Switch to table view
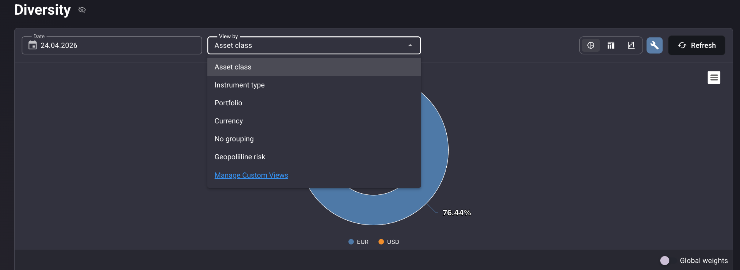The width and height of the screenshot is (740, 270). tap(611, 46)
